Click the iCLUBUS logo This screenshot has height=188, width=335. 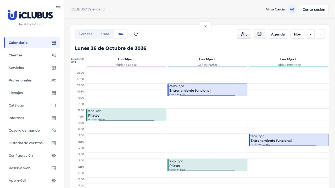(30, 15)
